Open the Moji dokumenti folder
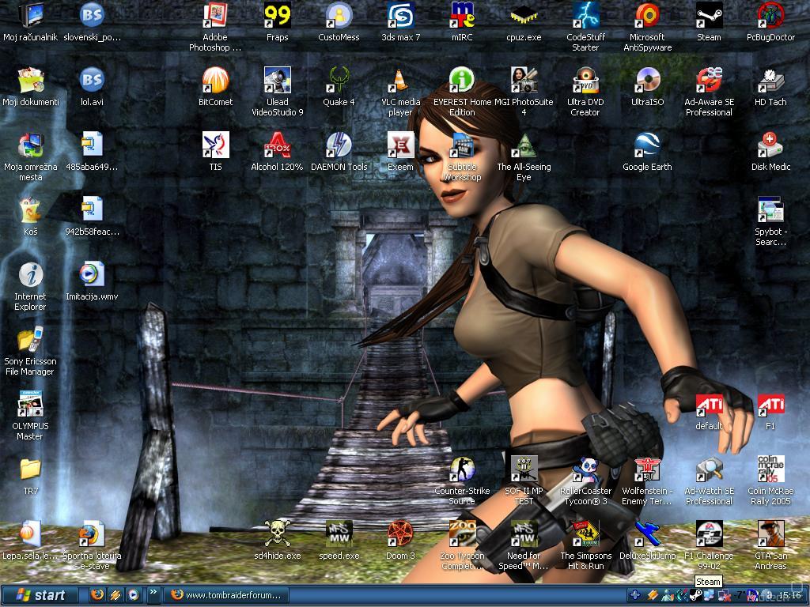 (x=31, y=86)
